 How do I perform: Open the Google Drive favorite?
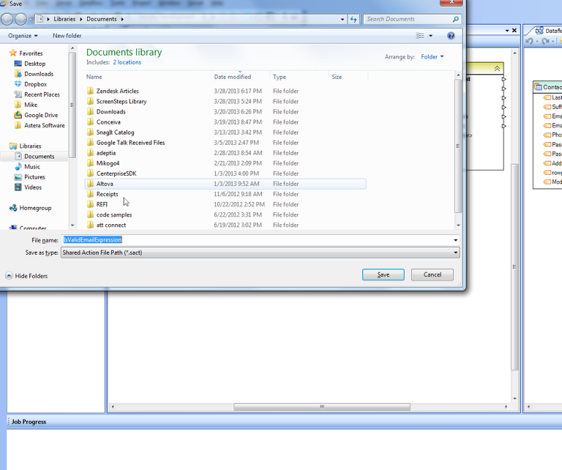click(x=40, y=115)
